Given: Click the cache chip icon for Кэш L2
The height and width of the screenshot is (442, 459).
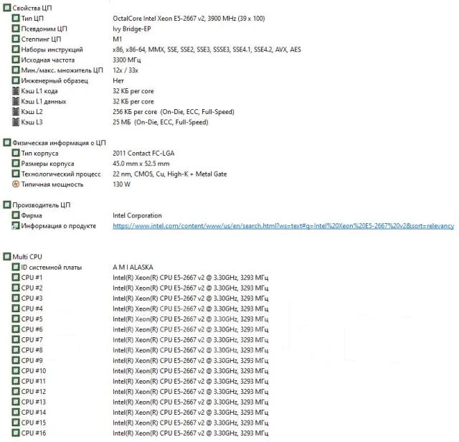Looking at the screenshot, I should click(16, 112).
